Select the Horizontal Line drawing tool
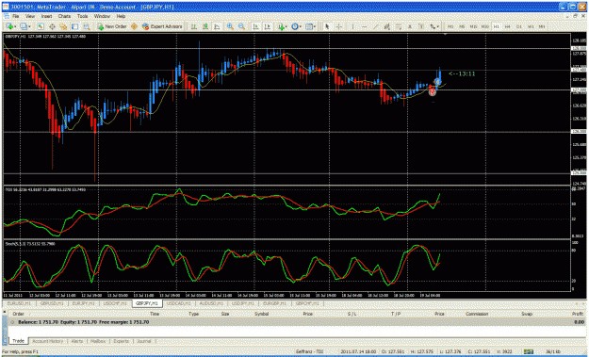 pyautogui.click(x=364, y=26)
